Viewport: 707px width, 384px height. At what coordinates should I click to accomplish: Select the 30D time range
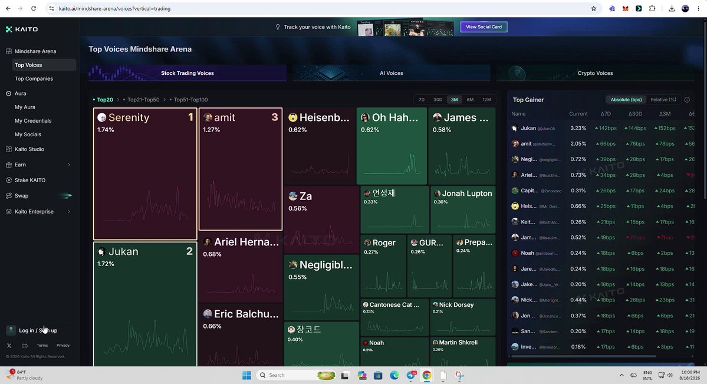tap(438, 100)
